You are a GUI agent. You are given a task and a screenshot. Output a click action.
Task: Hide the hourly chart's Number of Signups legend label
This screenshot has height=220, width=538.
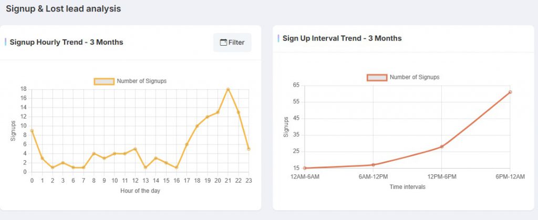[x=141, y=81]
